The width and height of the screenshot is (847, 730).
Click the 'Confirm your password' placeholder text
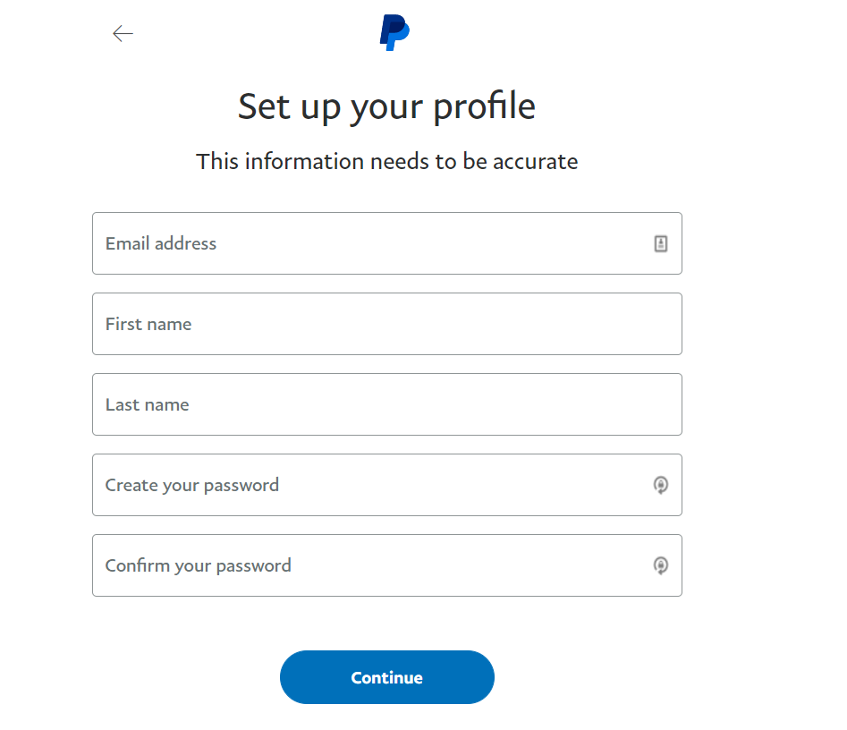point(199,566)
